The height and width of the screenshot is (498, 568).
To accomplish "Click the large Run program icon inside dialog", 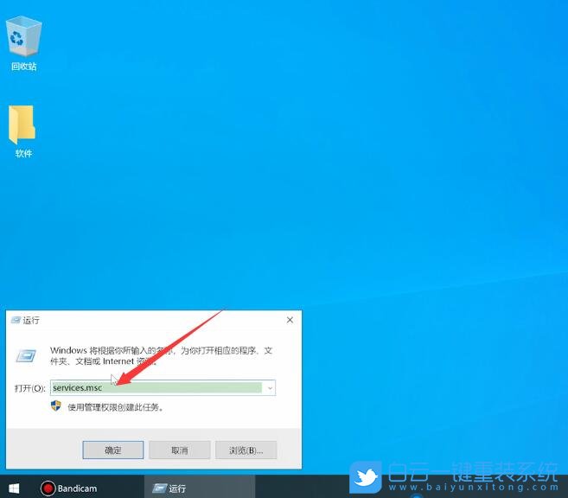I will (27, 354).
